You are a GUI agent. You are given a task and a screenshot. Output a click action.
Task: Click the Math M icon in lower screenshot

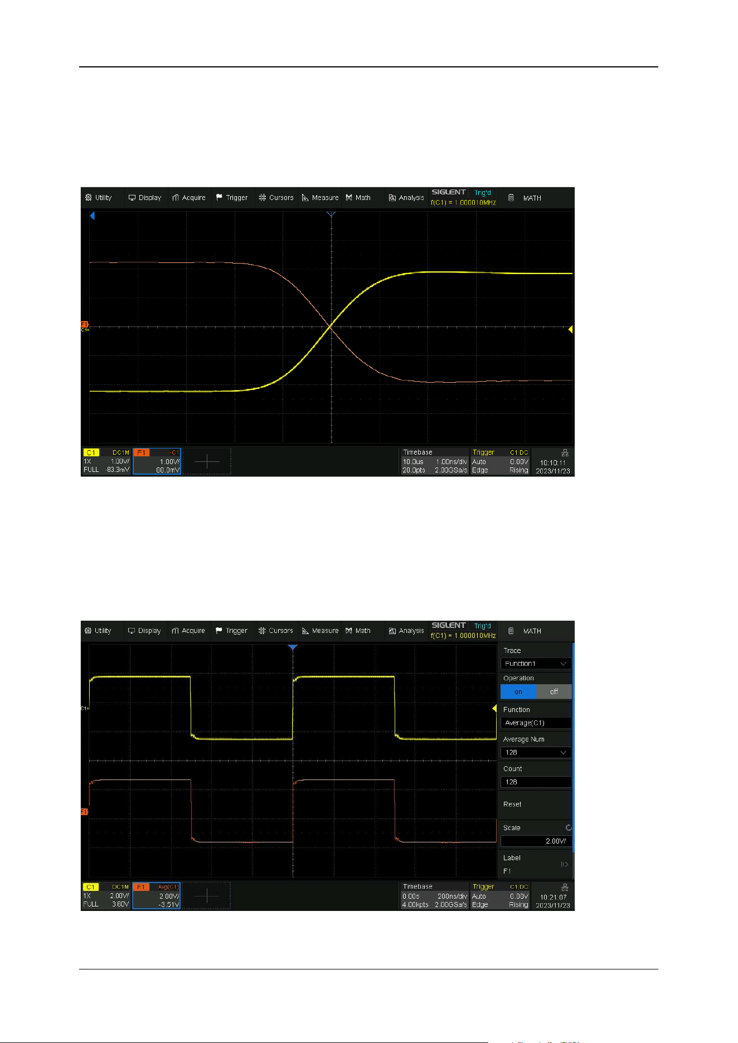click(x=348, y=631)
